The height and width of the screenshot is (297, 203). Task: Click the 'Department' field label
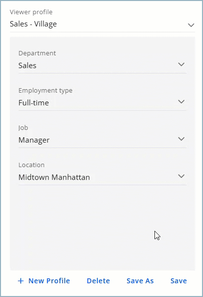(x=37, y=53)
